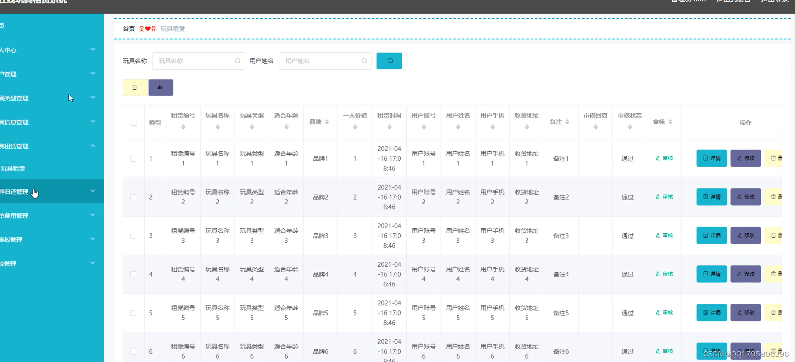Sort by 用户账号 column arrows
Viewport: 795px width, 362px height.
click(424, 127)
